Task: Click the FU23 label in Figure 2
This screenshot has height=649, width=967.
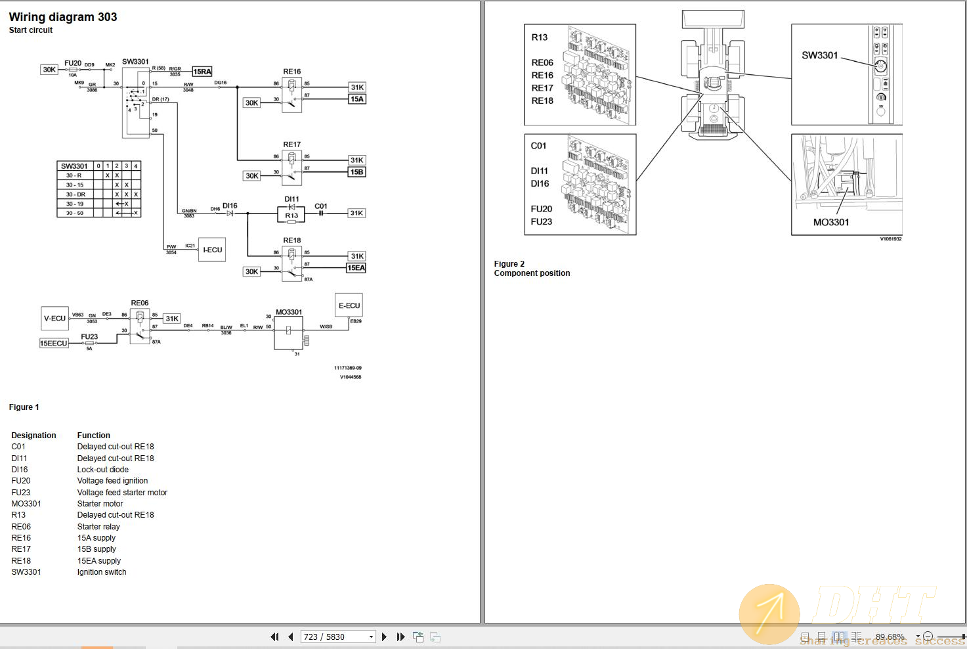Action: point(542,222)
